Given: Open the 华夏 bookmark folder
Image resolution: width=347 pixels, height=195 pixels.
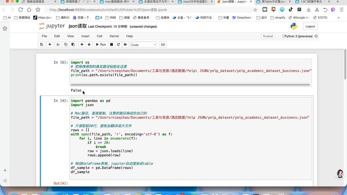Looking at the screenshot, I should [224, 17].
